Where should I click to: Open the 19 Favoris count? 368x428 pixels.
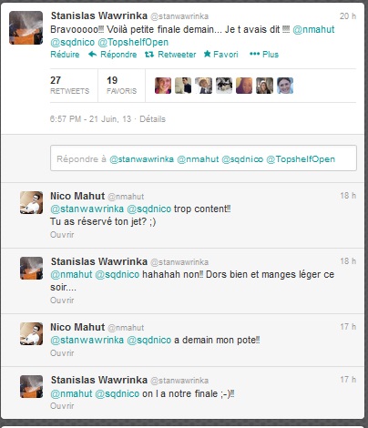point(121,85)
